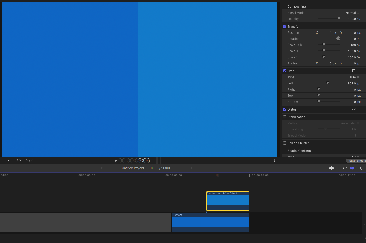Disable the Crop checkbox

coord(285,71)
